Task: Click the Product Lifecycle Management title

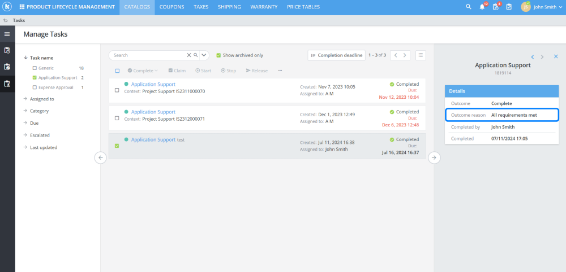Action: [x=71, y=7]
